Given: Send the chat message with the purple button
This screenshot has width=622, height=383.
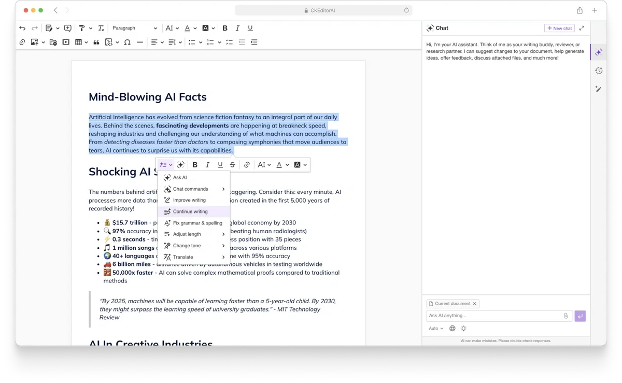Looking at the screenshot, I should coord(580,316).
